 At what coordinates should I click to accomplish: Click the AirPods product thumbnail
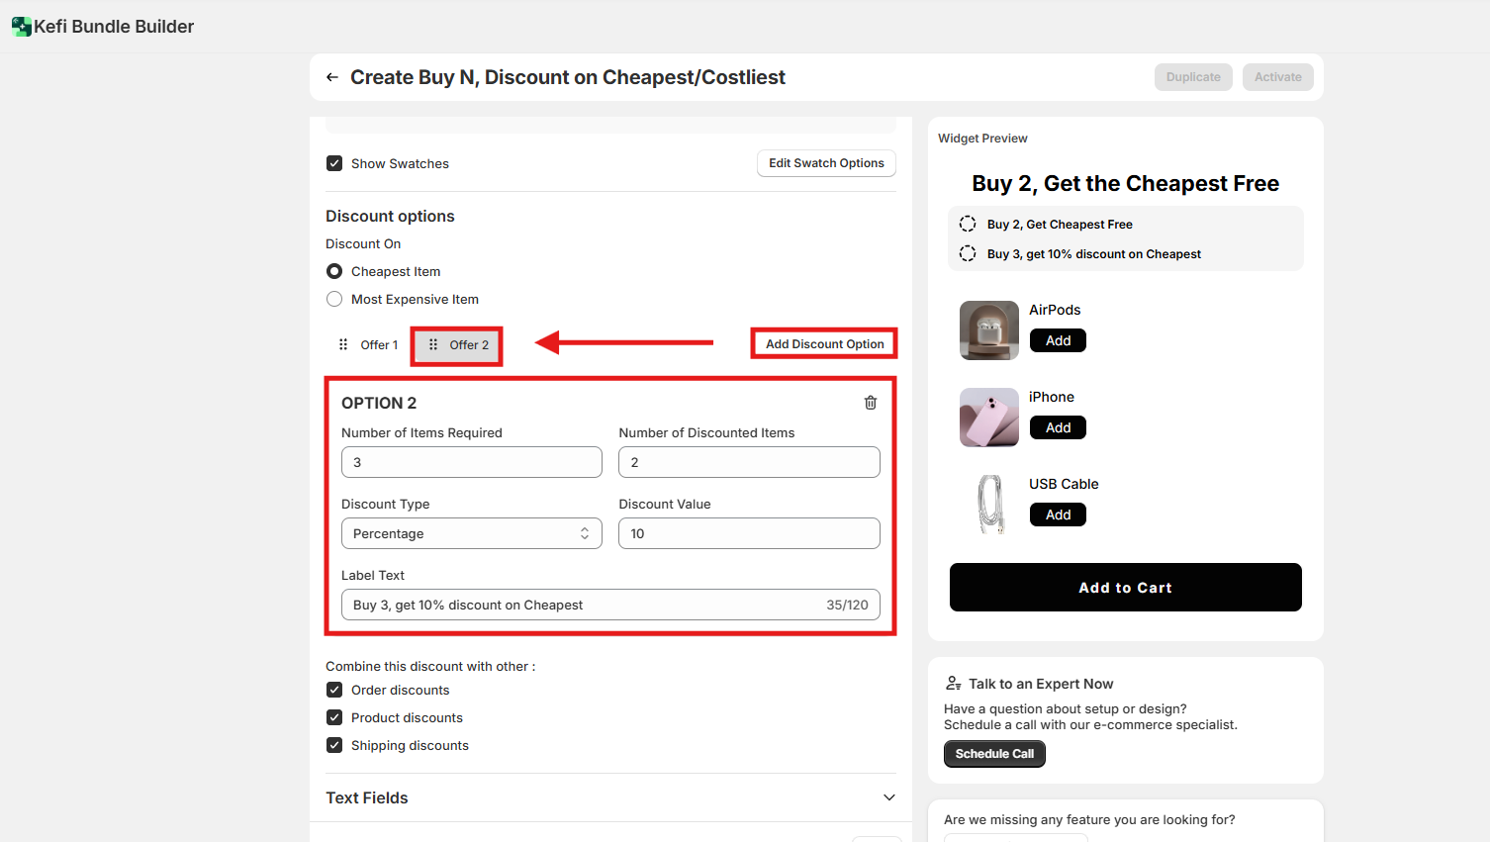click(x=988, y=330)
